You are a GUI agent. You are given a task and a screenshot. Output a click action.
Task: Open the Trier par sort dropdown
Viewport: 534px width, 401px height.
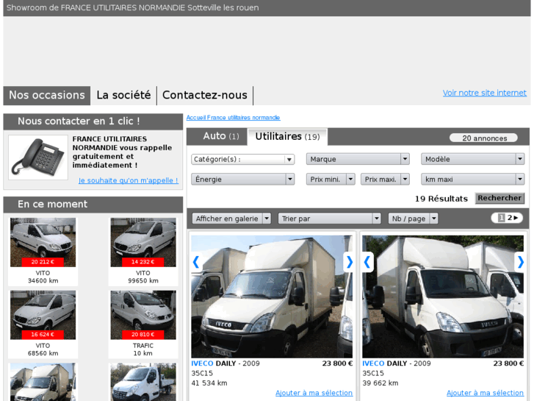click(x=329, y=219)
